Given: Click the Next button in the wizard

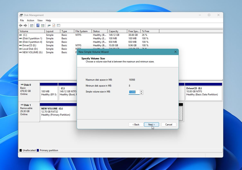Looking at the screenshot, I should 151,125.
